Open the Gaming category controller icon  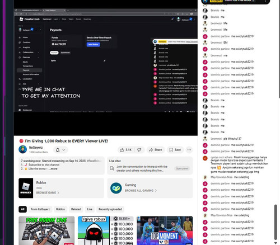click(x=116, y=188)
